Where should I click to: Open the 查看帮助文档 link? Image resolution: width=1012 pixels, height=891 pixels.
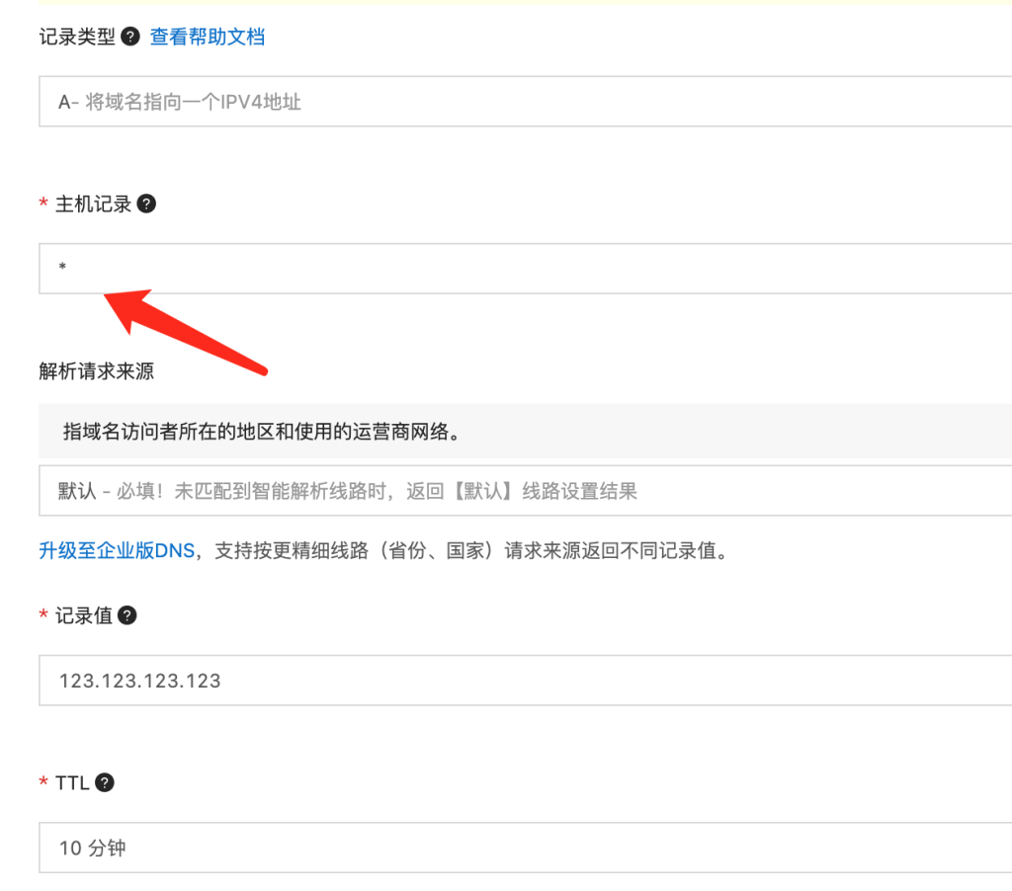coord(208,38)
